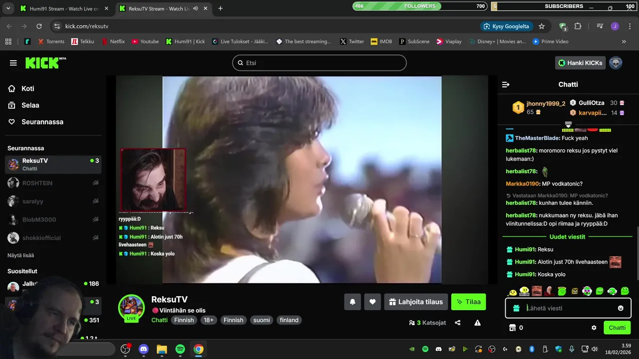Open user profile skull avatar
This screenshot has width=639, height=359.
(616, 63)
